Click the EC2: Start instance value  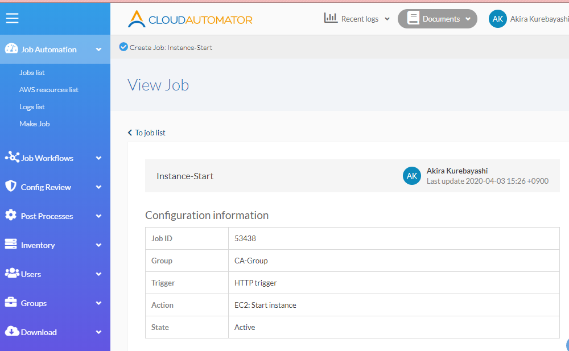pyautogui.click(x=265, y=305)
